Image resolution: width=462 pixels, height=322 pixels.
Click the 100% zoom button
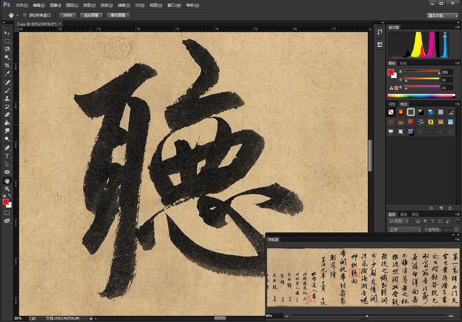pyautogui.click(x=67, y=15)
